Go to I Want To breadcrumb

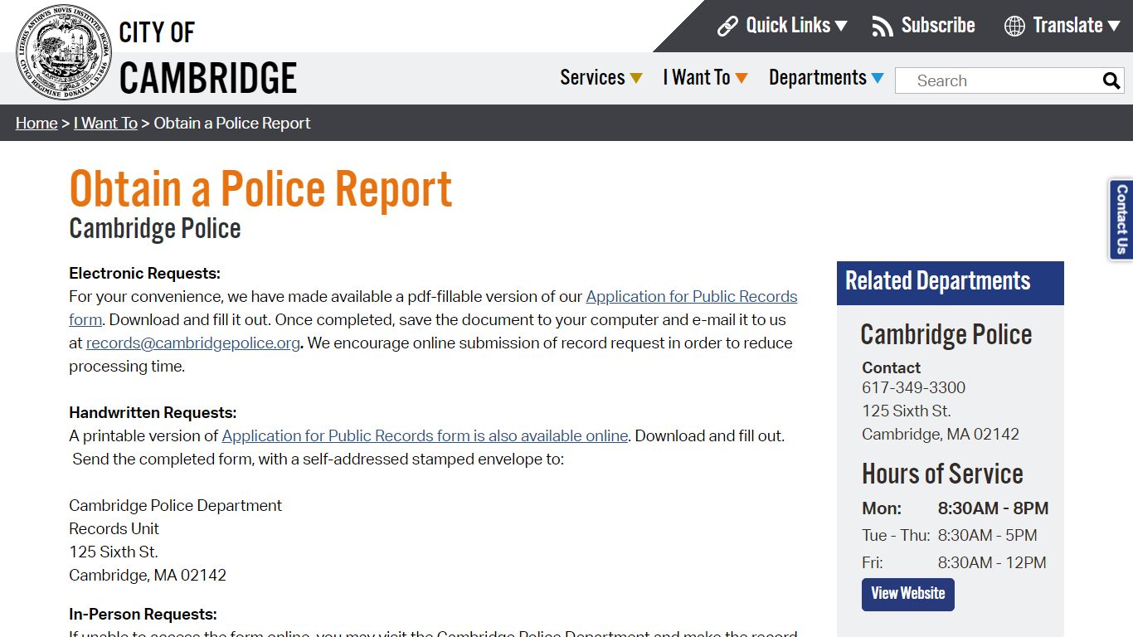105,123
